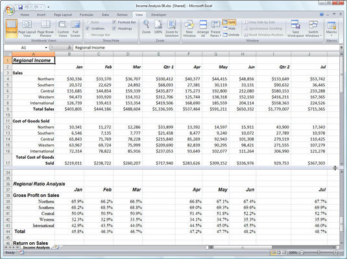Click View Side by Side
Screen dimensions: 347x259
tap(259, 22)
